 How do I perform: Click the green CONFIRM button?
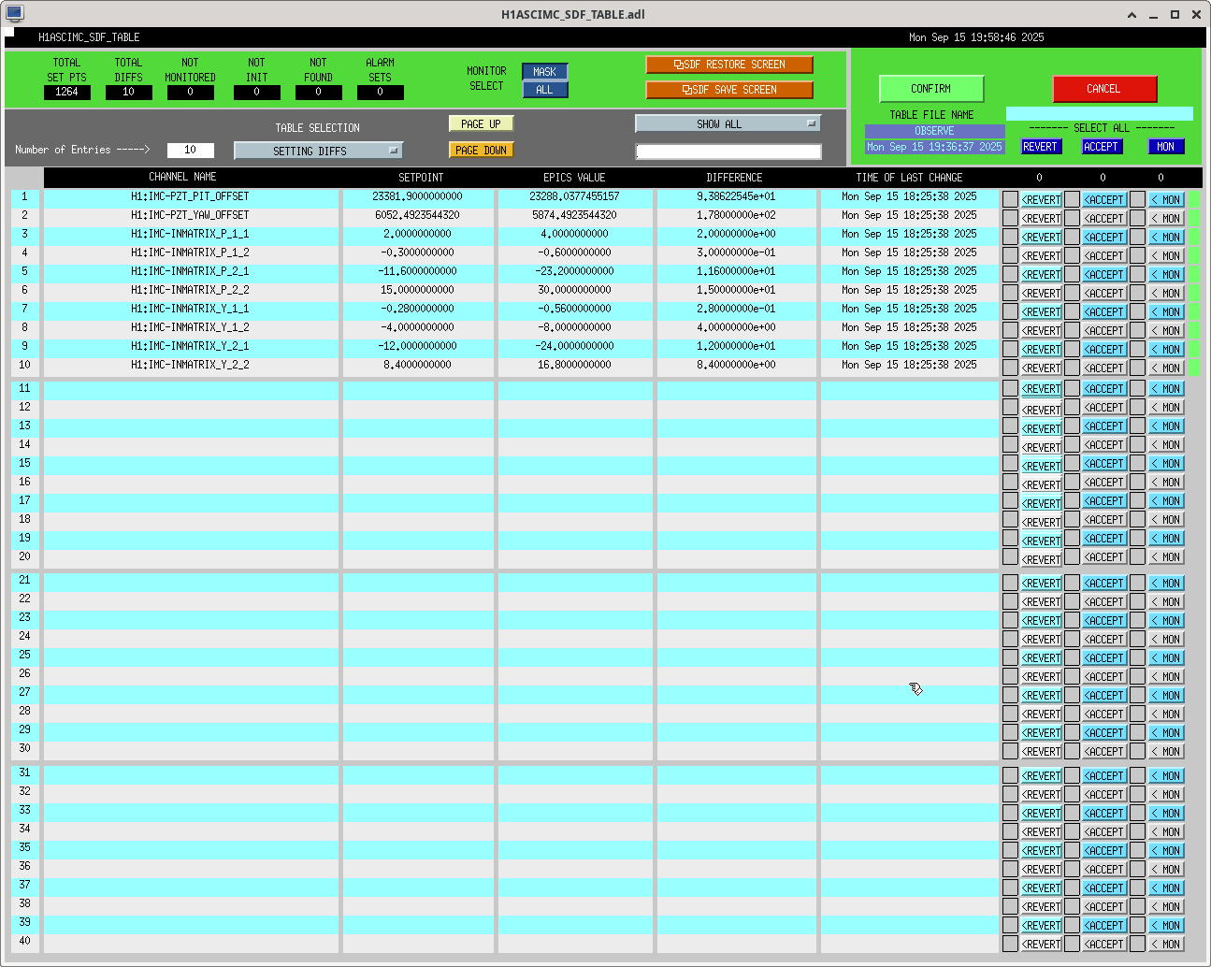pos(930,89)
